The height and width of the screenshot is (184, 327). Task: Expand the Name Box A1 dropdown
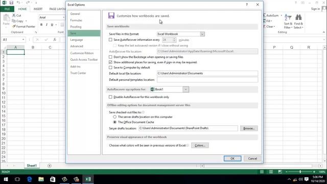(x=23, y=40)
